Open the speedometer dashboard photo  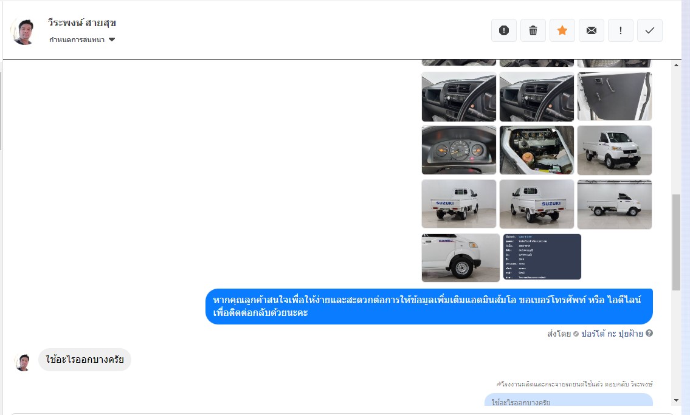(x=459, y=150)
